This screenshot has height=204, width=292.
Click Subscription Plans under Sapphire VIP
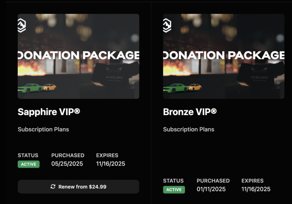43,129
